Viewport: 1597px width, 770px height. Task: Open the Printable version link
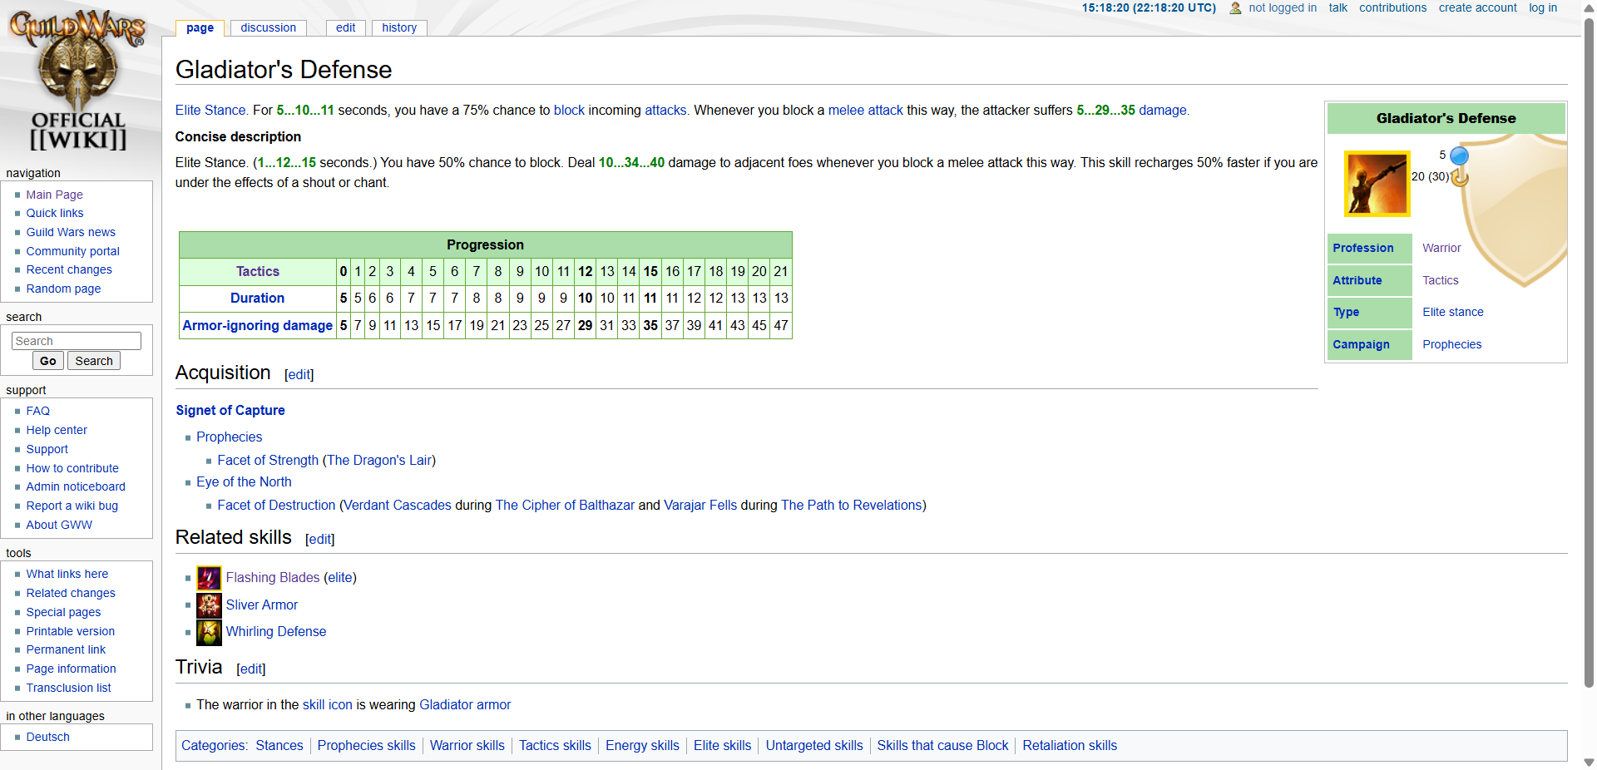tap(70, 631)
